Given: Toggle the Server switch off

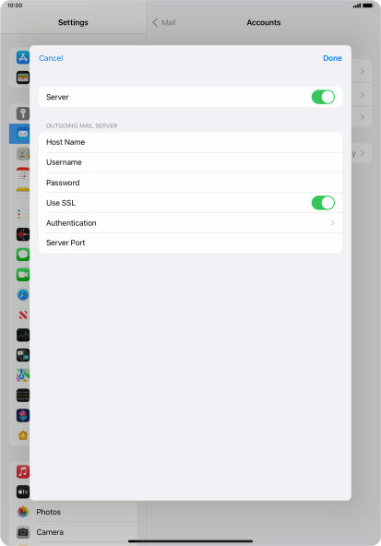Looking at the screenshot, I should (x=323, y=97).
